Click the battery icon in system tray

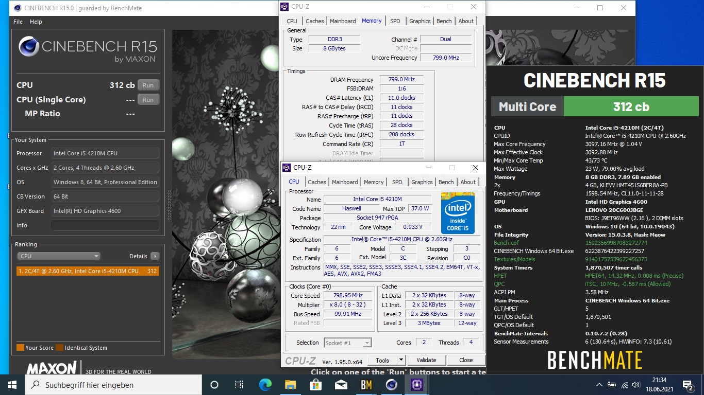click(612, 385)
